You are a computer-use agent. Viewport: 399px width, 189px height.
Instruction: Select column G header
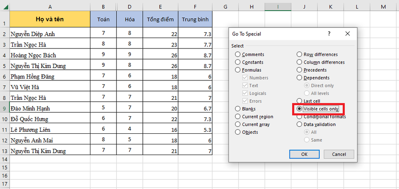tap(225, 7)
